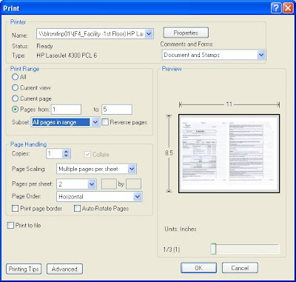Click the Copies number field
Screen dimensions: 296x282
(54, 154)
